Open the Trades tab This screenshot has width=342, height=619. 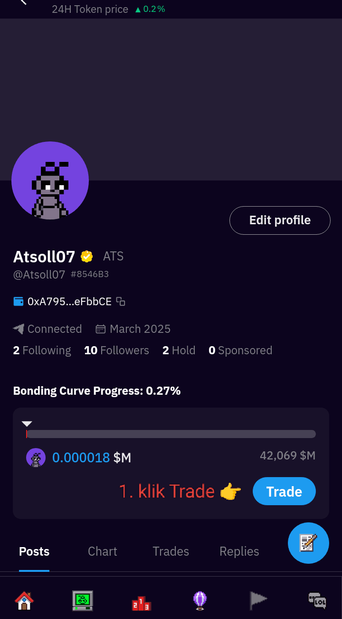coord(171,551)
